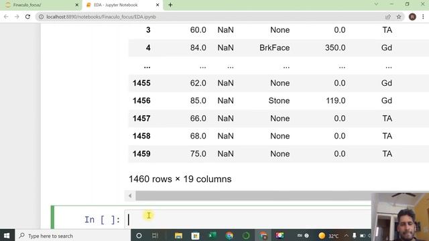This screenshot has height=241, width=429.
Task: Click the Stone value in row 1456
Action: tap(279, 101)
